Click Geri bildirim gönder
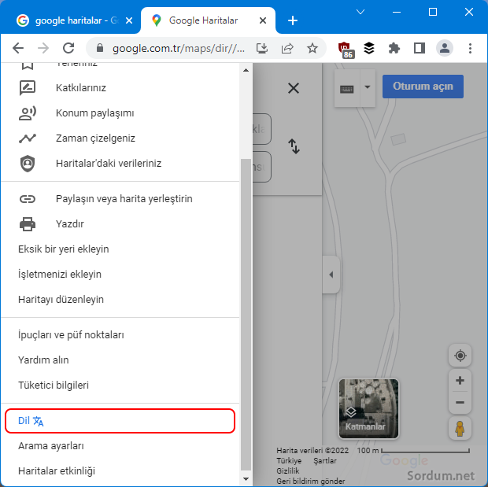The height and width of the screenshot is (487, 488). pyautogui.click(x=311, y=481)
